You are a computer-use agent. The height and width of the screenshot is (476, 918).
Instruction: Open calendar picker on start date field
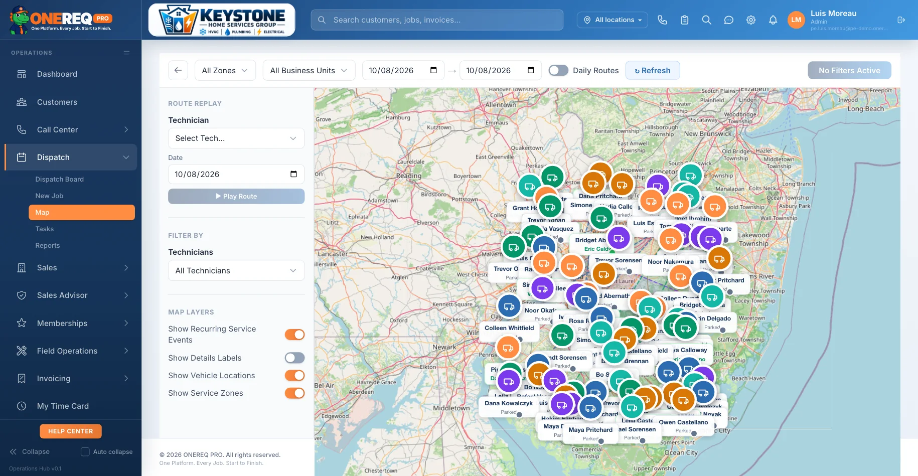tap(433, 70)
